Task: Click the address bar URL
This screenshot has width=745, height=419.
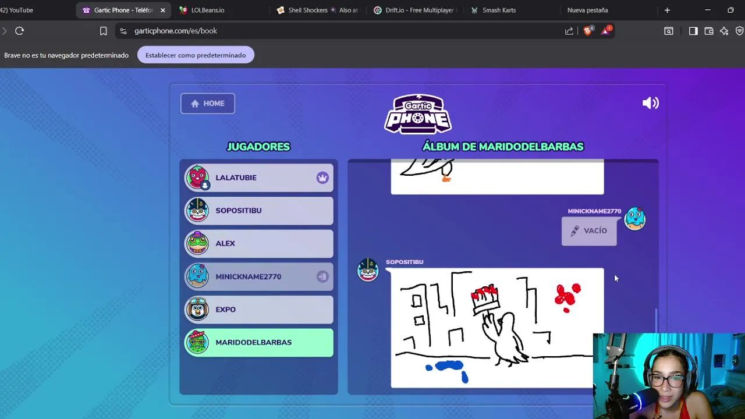Action: click(x=176, y=31)
